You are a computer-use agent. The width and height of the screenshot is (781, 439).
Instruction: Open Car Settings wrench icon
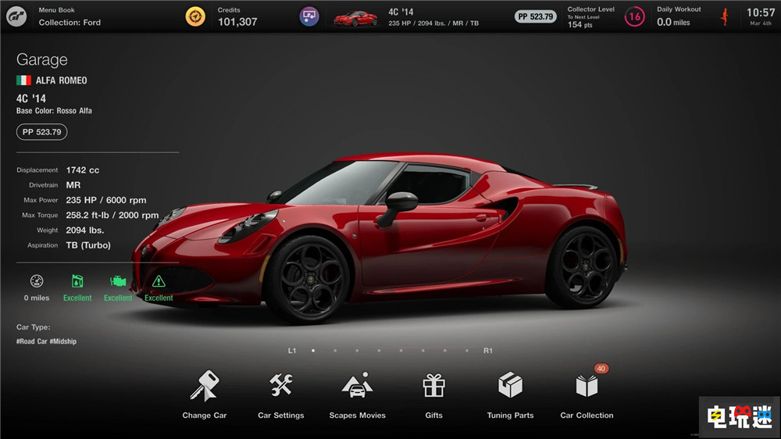tap(281, 386)
